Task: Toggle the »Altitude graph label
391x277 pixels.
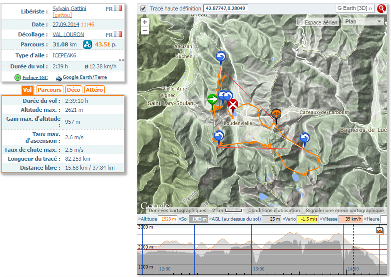Action: pyautogui.click(x=148, y=219)
